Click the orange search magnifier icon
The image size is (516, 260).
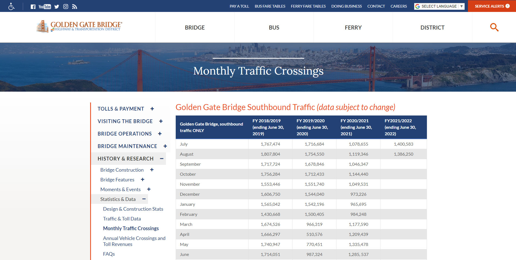coord(494,27)
